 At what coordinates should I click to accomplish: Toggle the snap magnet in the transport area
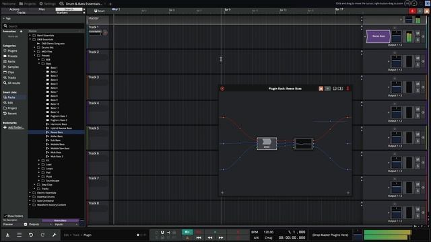point(162,233)
